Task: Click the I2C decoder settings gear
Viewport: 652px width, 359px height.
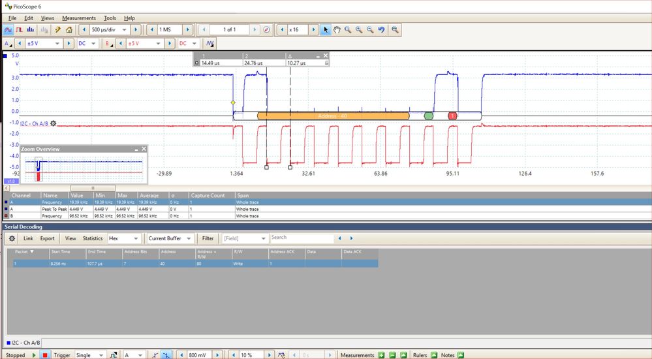Action: tap(54, 123)
